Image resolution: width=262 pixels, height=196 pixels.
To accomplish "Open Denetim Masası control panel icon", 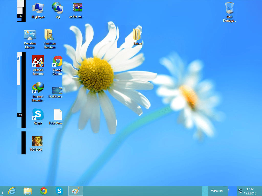I will point(30,39).
